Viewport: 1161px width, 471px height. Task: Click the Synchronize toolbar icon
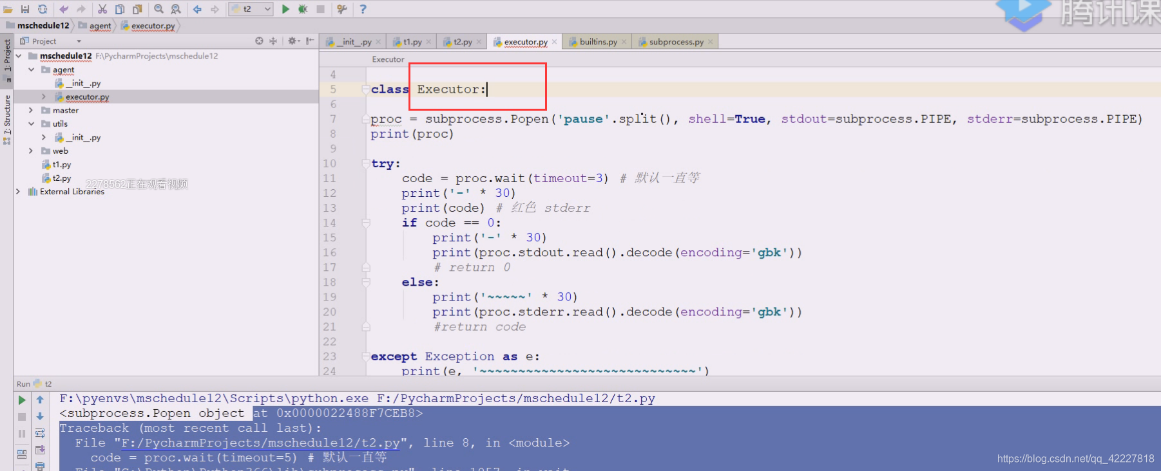43,9
